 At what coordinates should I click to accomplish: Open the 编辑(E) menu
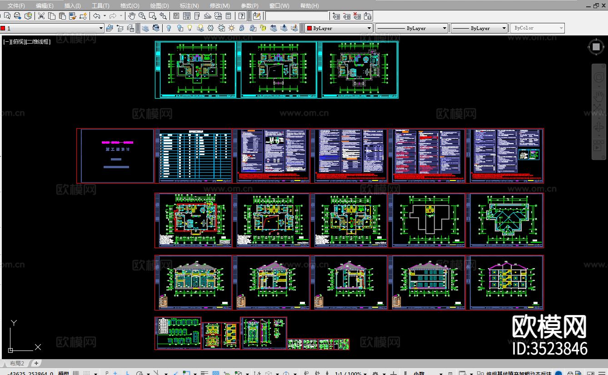(45, 5)
